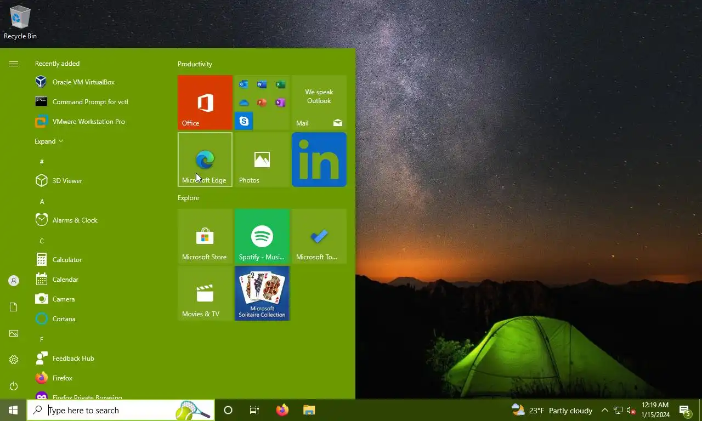Open Skype in the Office apps tile

pyautogui.click(x=244, y=121)
